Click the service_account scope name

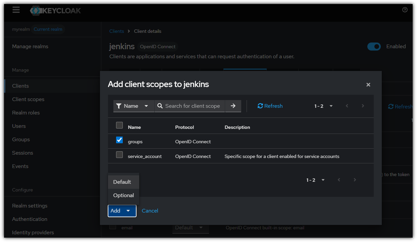[x=145, y=156]
